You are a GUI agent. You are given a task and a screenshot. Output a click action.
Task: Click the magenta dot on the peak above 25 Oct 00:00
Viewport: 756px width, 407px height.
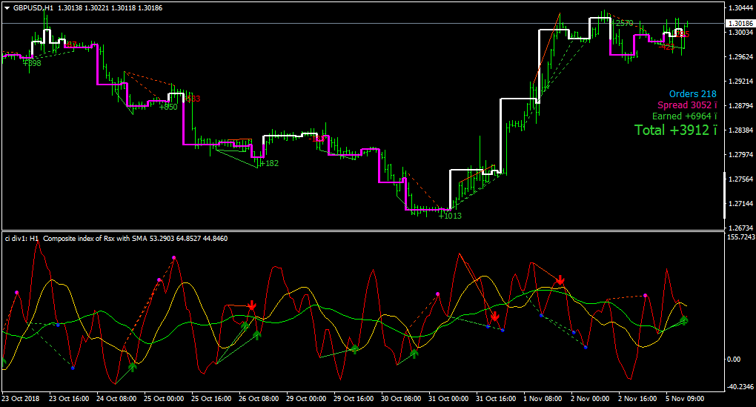[x=173, y=258]
